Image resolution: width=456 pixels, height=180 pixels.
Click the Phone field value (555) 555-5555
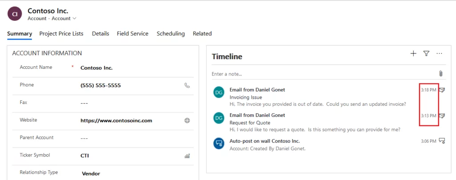101,86
